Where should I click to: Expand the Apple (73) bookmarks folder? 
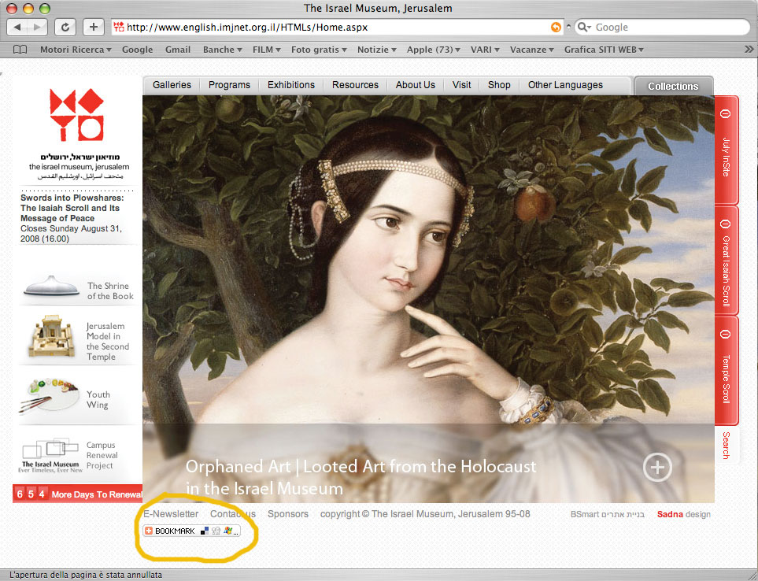point(434,50)
